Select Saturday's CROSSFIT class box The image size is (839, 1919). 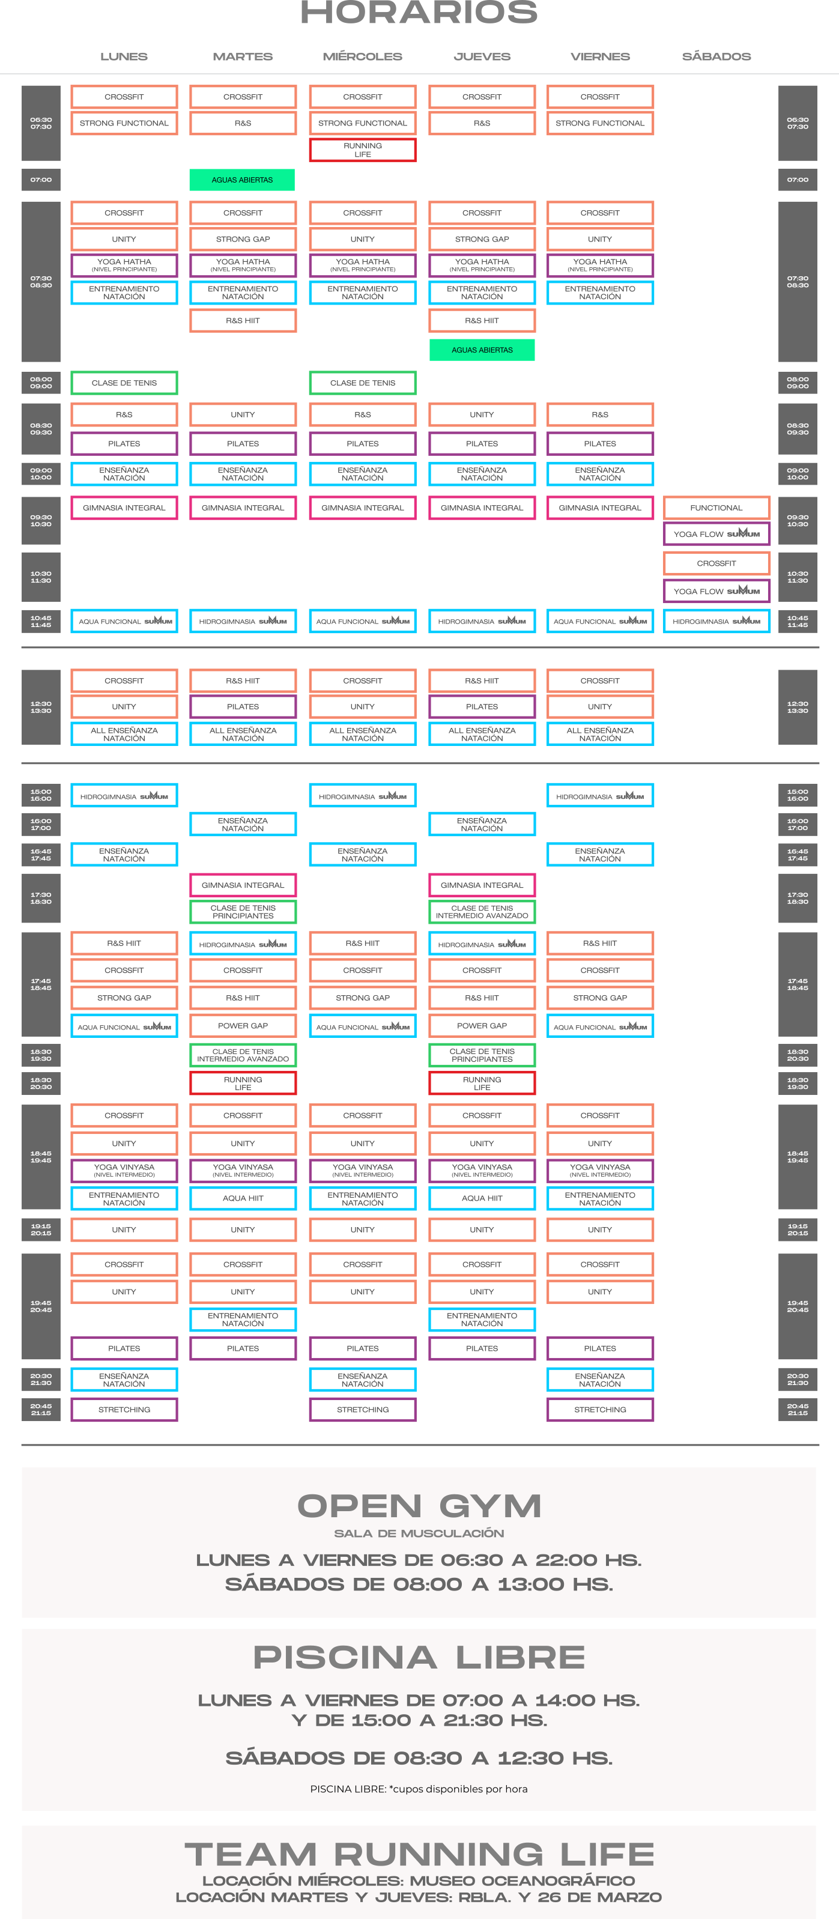click(716, 563)
